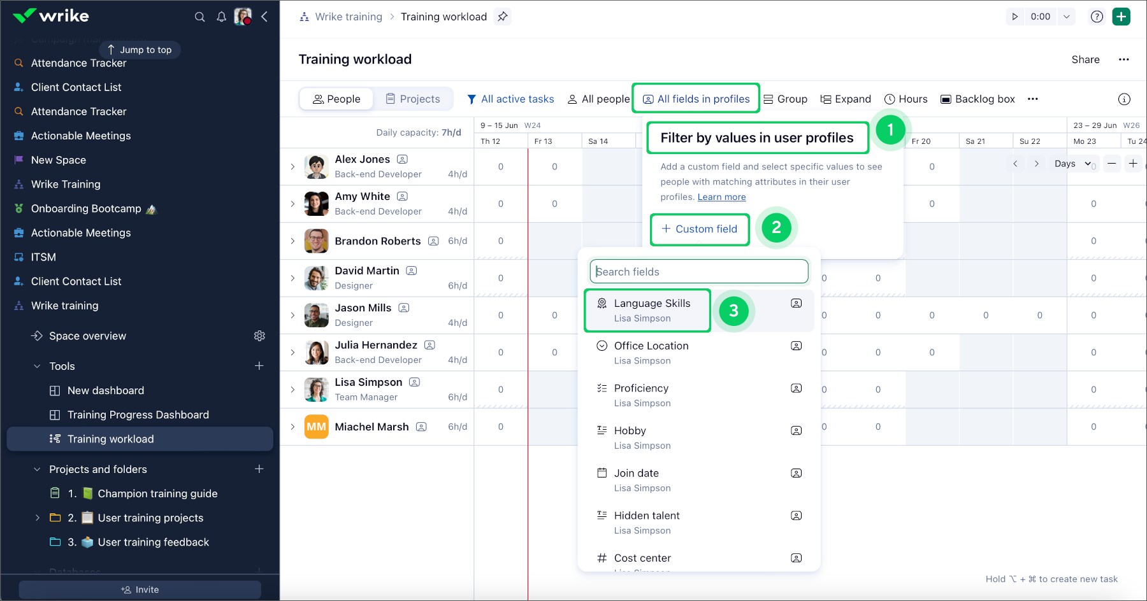This screenshot has width=1147, height=601.
Task: Open the All people filter
Action: point(598,99)
